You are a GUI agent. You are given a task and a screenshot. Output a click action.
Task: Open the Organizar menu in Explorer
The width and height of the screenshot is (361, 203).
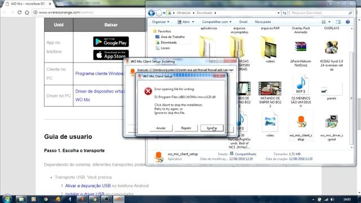click(x=160, y=22)
